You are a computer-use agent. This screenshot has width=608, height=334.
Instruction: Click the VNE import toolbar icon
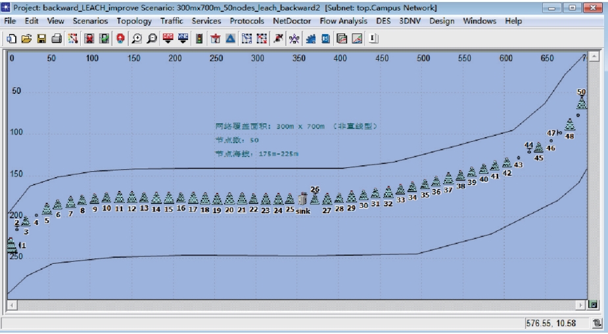[x=183, y=39]
